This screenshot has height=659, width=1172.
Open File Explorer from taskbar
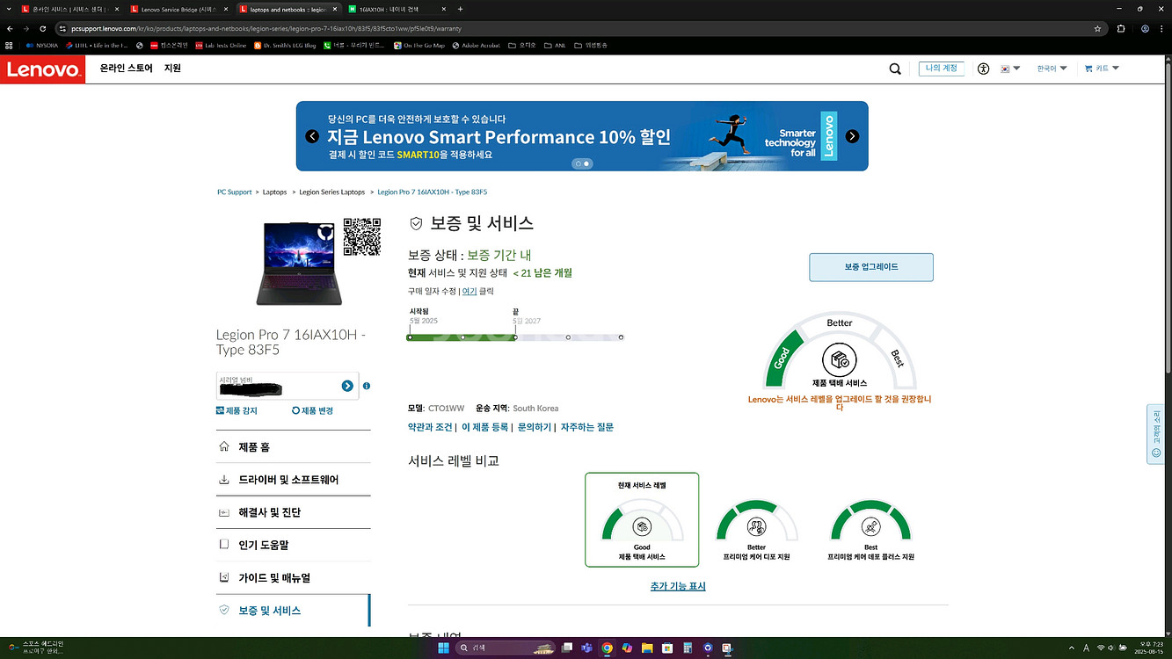coord(647,648)
